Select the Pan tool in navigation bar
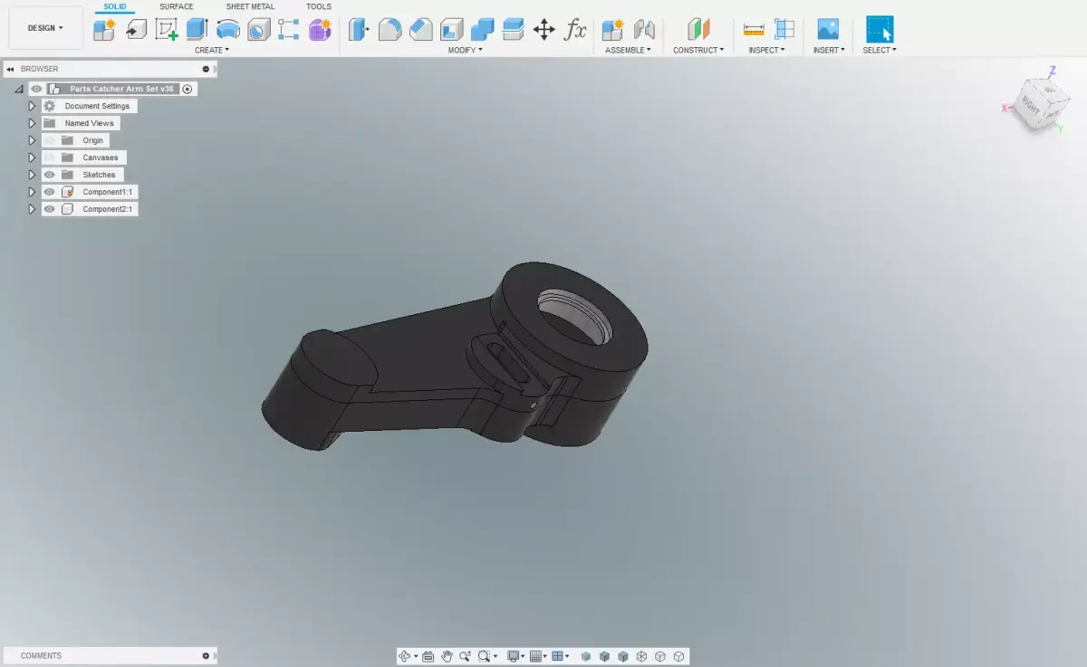 pos(447,655)
